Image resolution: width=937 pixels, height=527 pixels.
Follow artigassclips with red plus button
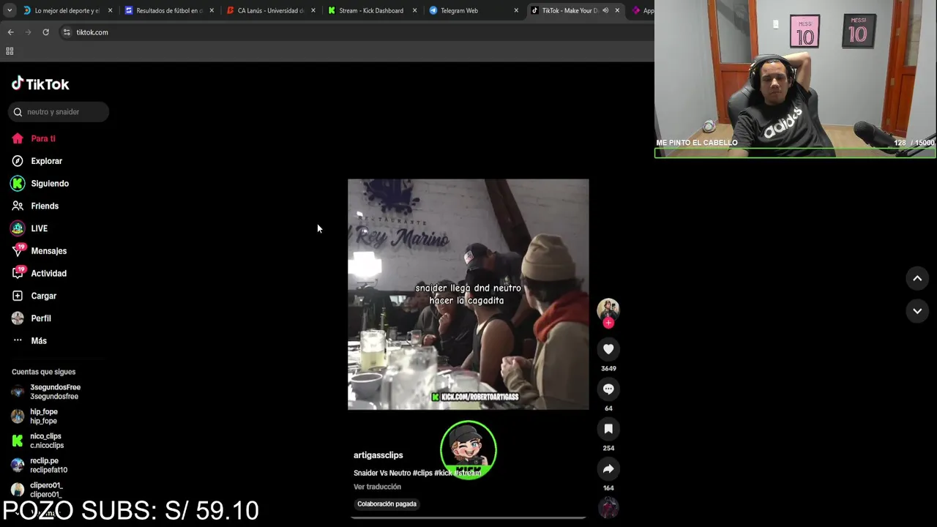[x=608, y=323]
